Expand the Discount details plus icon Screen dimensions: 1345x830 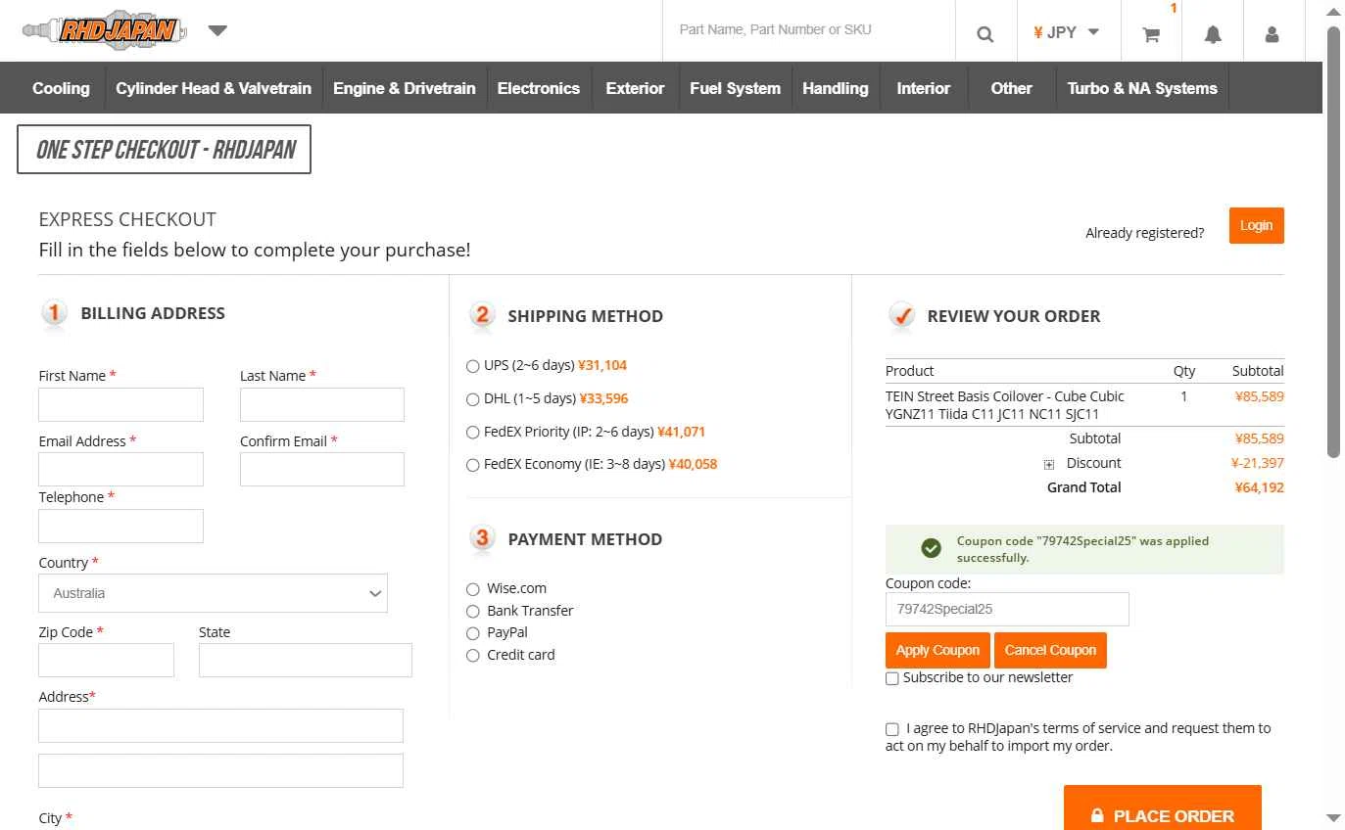(1049, 465)
